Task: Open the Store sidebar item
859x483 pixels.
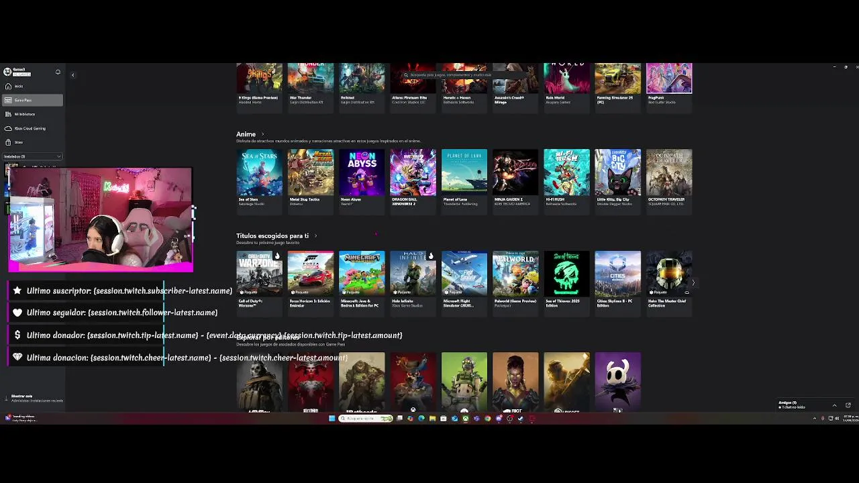Action: 32,142
